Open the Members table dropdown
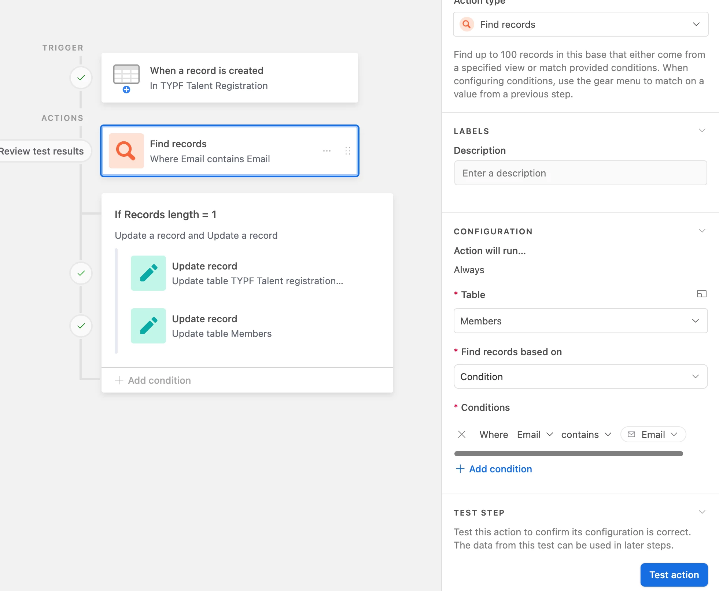719x591 pixels. (580, 321)
